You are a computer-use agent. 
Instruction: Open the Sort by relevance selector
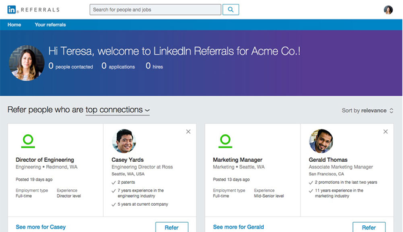[368, 111]
